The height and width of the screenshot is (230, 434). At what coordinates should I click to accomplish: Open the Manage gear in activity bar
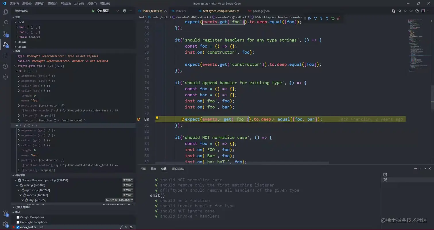point(5,224)
